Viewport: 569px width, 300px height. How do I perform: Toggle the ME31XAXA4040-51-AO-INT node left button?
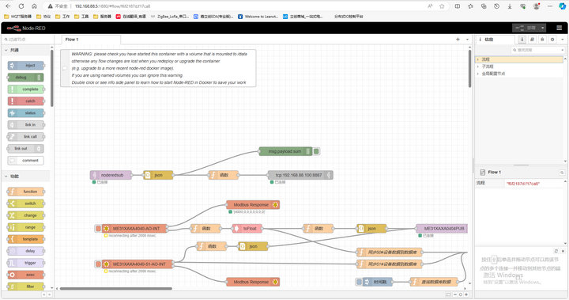click(98, 264)
